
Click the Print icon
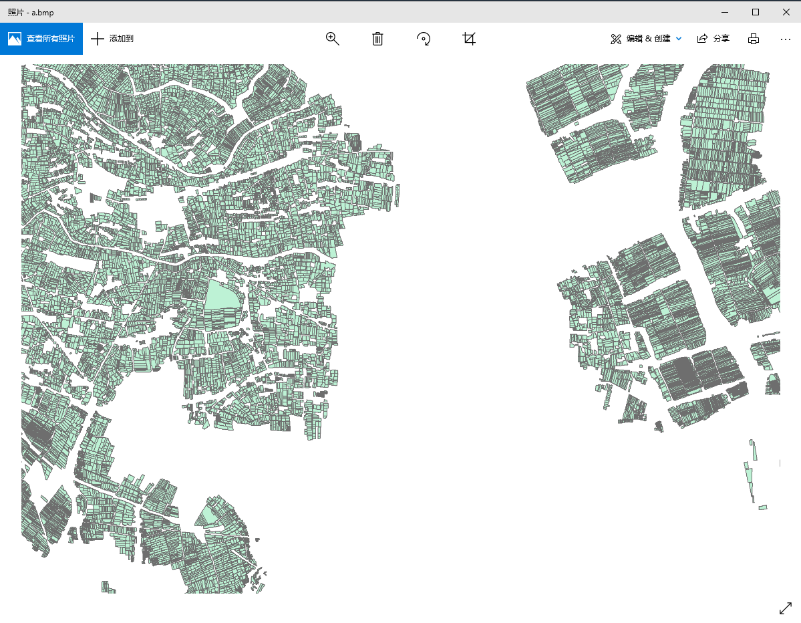coord(754,39)
